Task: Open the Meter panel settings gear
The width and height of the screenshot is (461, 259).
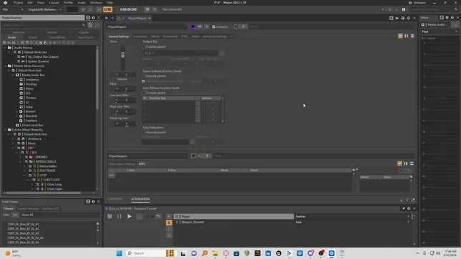Action: click(x=447, y=18)
